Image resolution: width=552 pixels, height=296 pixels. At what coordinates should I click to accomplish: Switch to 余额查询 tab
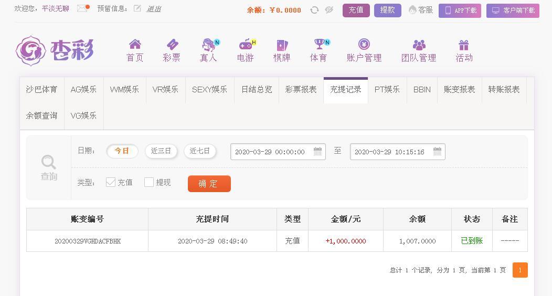click(x=42, y=116)
